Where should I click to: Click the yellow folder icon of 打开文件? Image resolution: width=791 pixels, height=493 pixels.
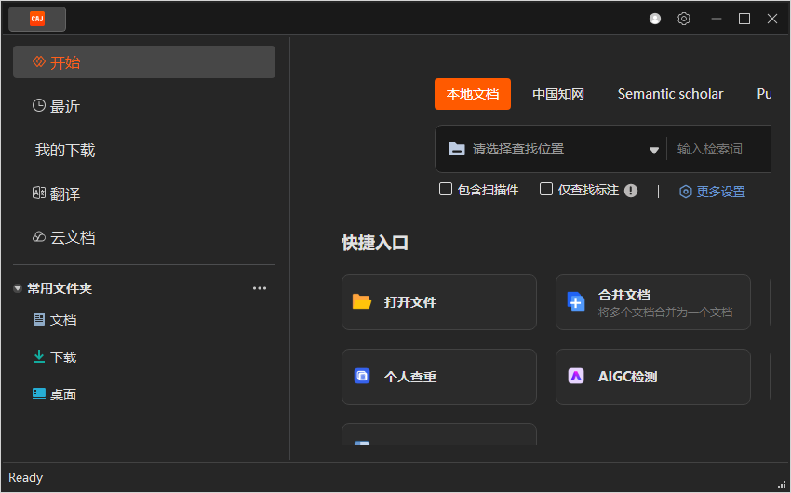click(x=362, y=302)
